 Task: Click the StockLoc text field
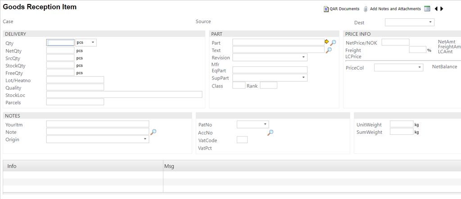pos(124,95)
